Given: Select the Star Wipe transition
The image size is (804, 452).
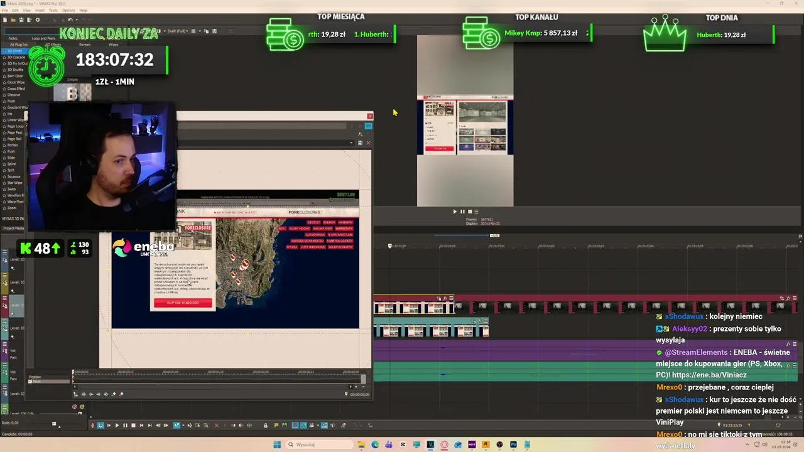Looking at the screenshot, I should click(x=14, y=183).
